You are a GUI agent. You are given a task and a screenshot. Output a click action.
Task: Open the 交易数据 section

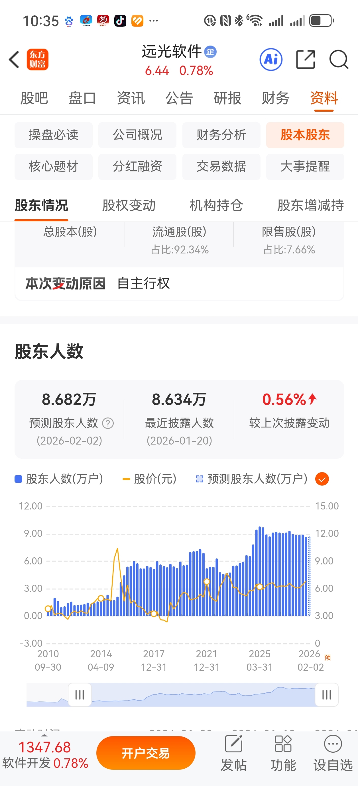tap(221, 167)
